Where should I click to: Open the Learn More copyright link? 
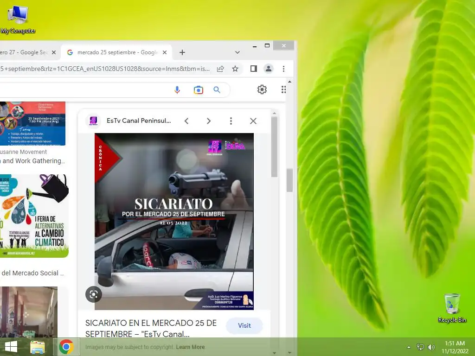pyautogui.click(x=190, y=347)
